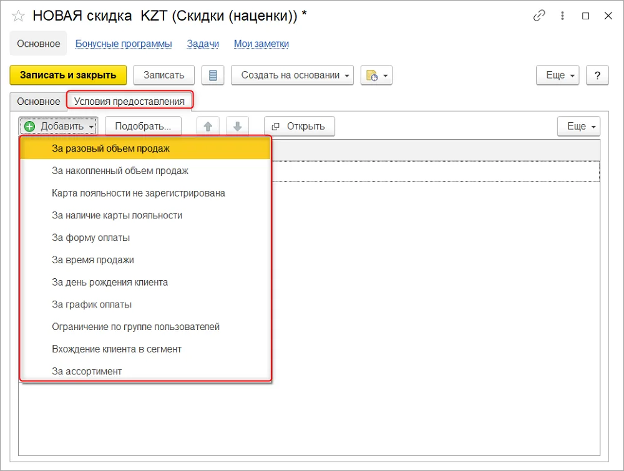
Task: Choose За накопленный объем продаж
Action: [x=145, y=171]
